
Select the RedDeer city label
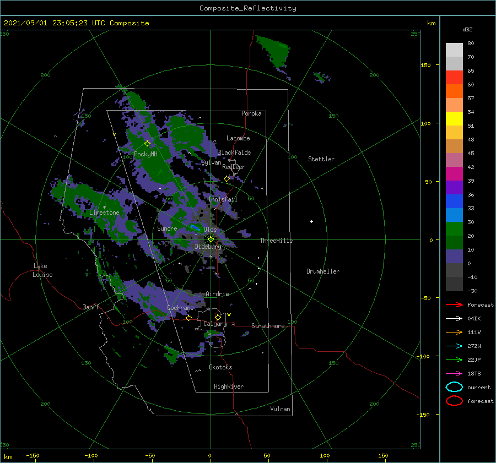pos(234,167)
